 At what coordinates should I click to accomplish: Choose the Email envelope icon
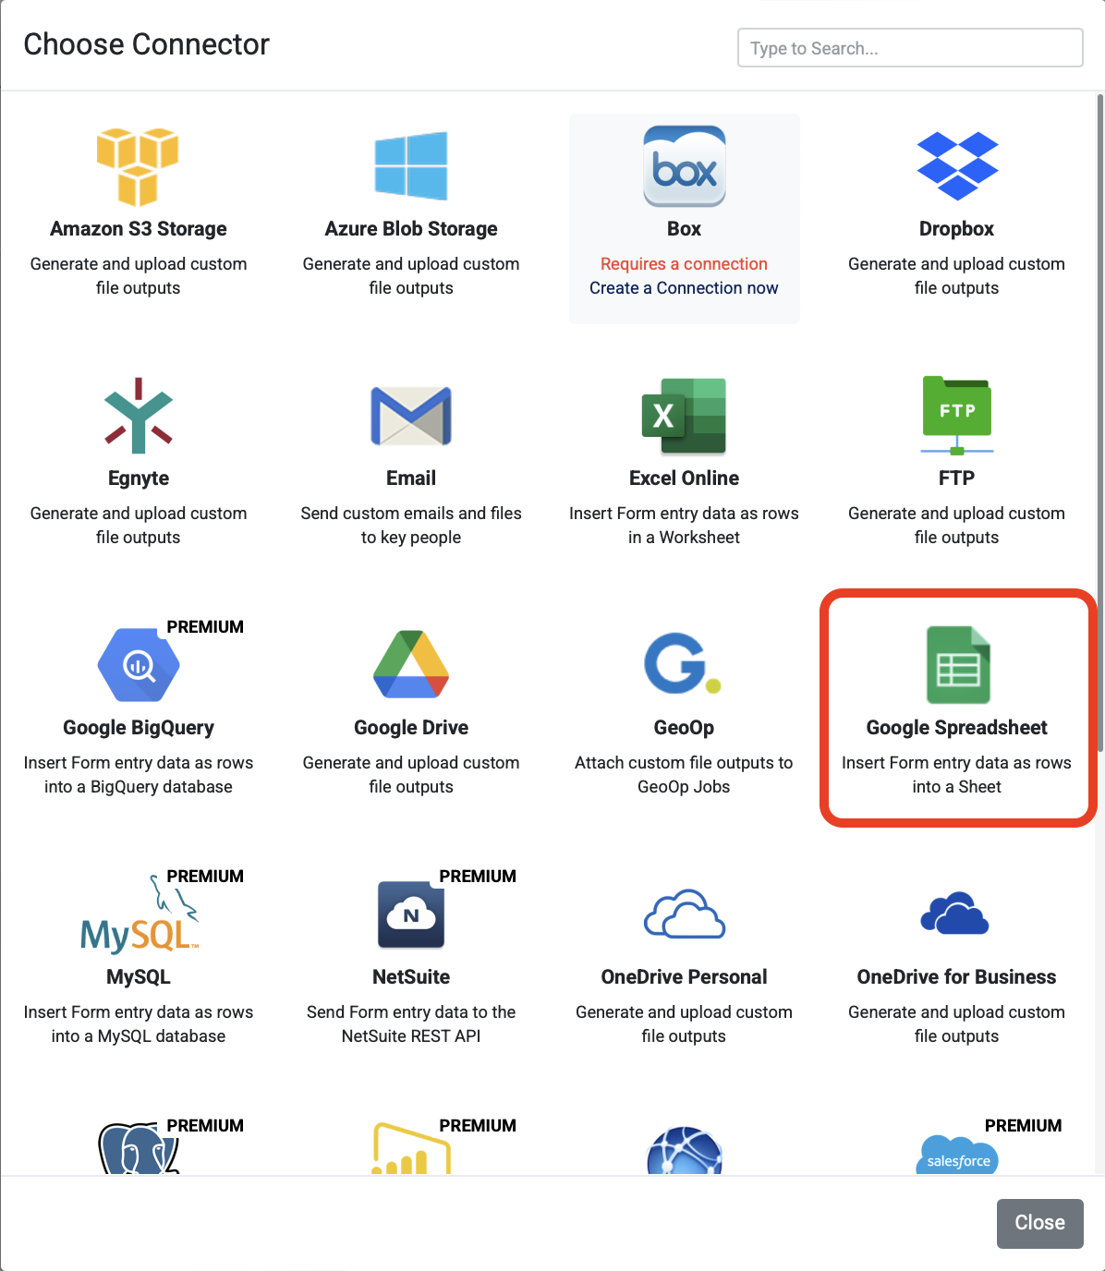click(x=411, y=416)
